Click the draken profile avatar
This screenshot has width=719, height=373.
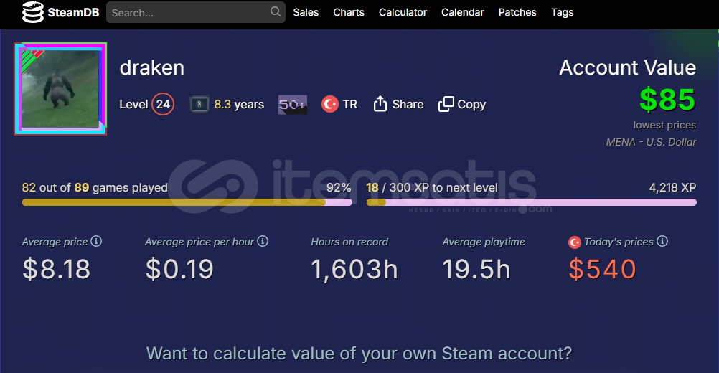[60, 89]
